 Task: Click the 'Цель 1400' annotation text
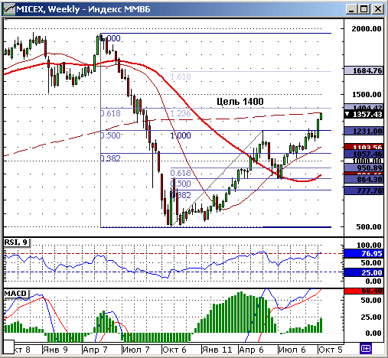point(240,102)
